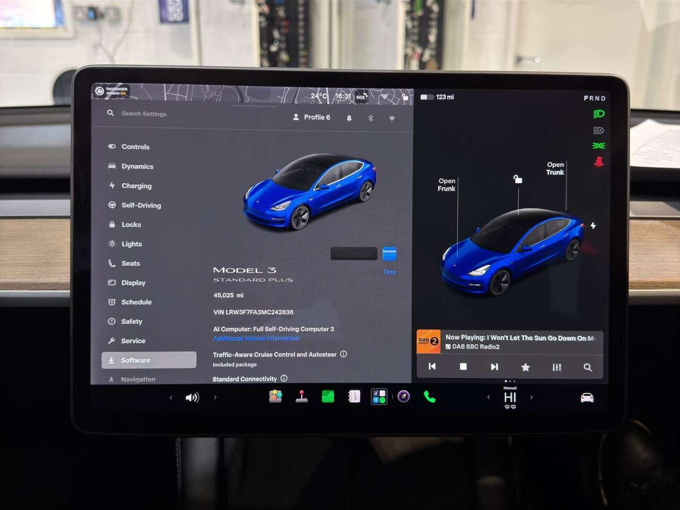680x510 pixels.
Task: Open Additional Vehicle Information link
Action: pyautogui.click(x=256, y=338)
